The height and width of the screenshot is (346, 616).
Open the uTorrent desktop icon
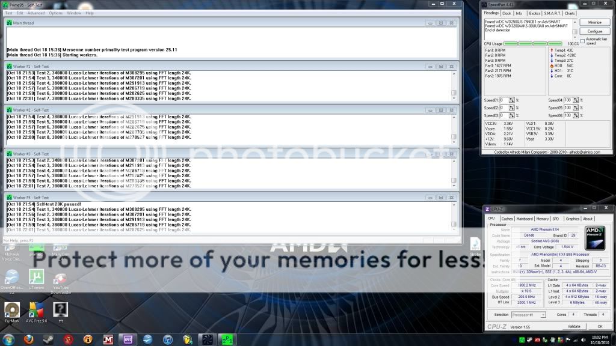point(36,276)
